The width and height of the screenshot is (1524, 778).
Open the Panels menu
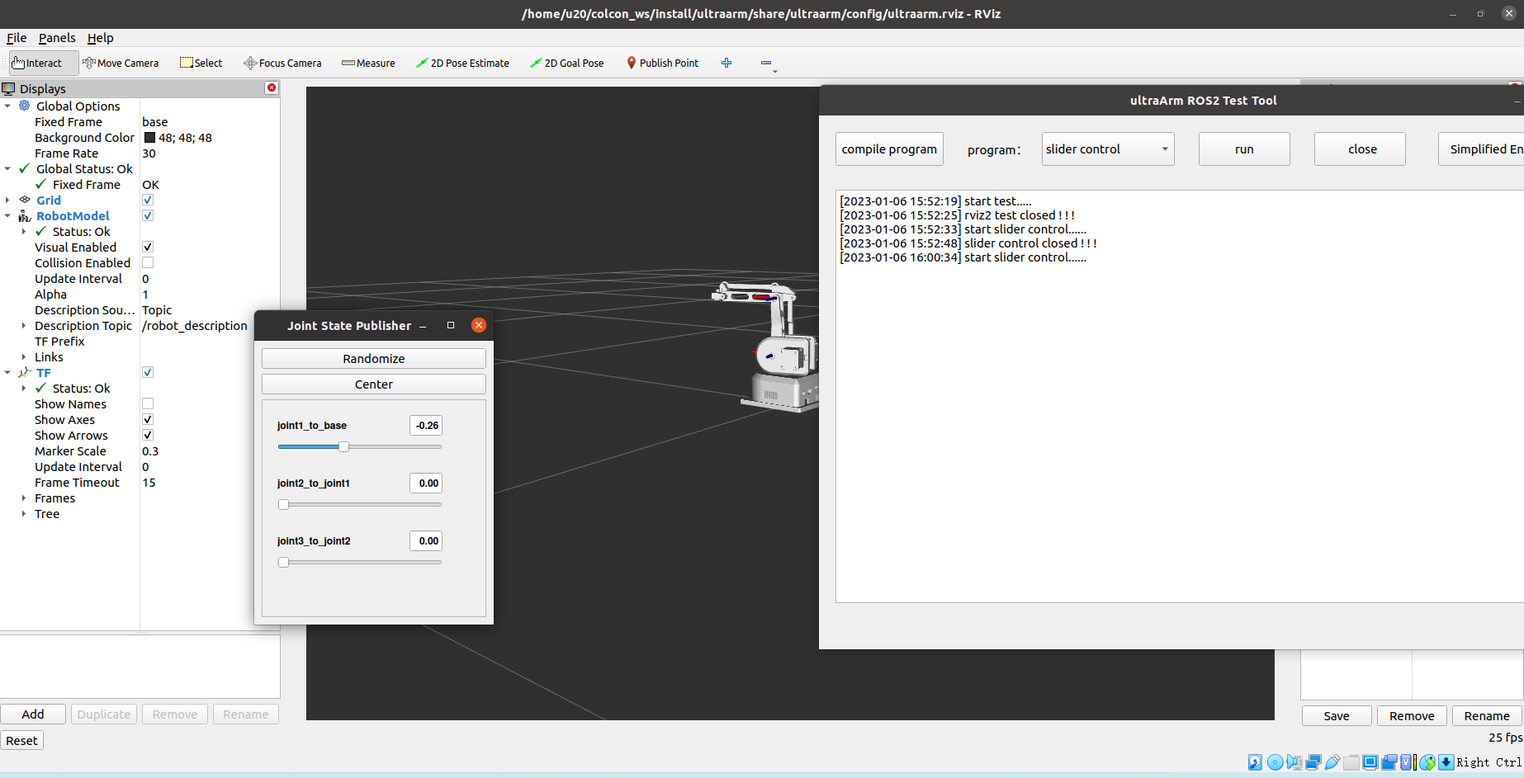pyautogui.click(x=57, y=38)
